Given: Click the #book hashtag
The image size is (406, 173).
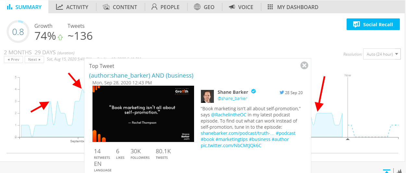Looking at the screenshot, I should pos(207,139).
